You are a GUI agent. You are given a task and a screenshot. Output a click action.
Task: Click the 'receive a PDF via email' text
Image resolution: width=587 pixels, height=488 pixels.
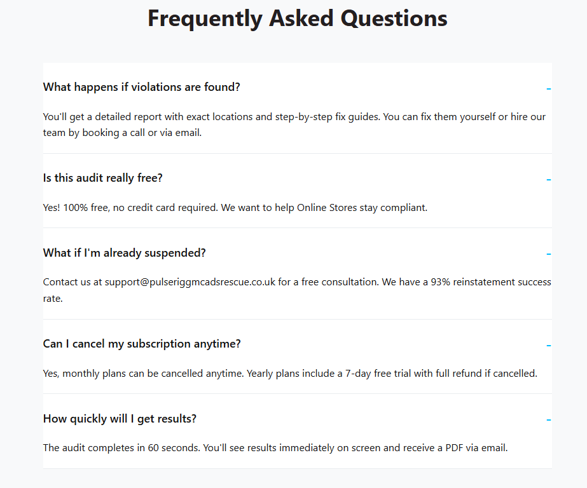(x=455, y=448)
